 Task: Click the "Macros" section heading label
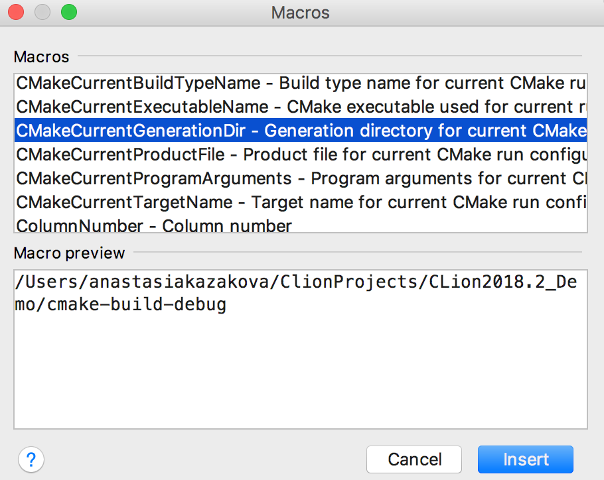click(x=41, y=57)
